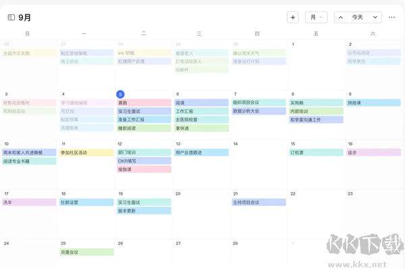Image resolution: width=405 pixels, height=269 pixels.
Task: Open the 内部培训 event
Action: (316, 111)
